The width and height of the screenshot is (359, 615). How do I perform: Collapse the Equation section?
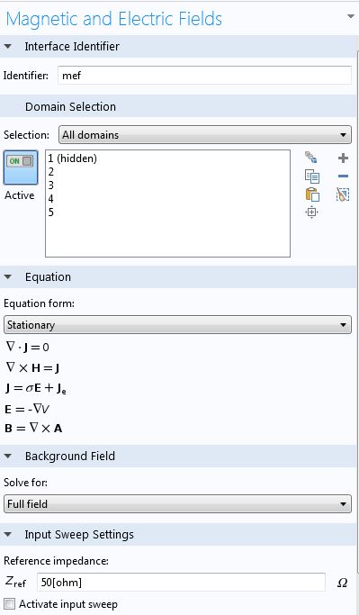click(7, 277)
